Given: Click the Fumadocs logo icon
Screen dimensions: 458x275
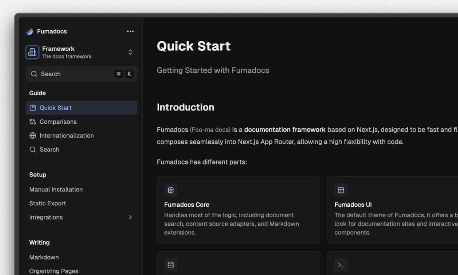Looking at the screenshot, I should [29, 31].
